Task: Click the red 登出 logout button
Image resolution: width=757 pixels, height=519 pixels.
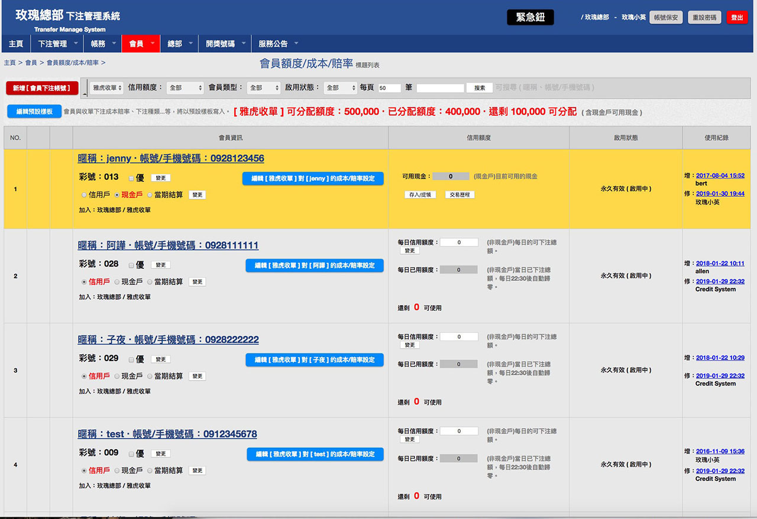Action: [737, 18]
